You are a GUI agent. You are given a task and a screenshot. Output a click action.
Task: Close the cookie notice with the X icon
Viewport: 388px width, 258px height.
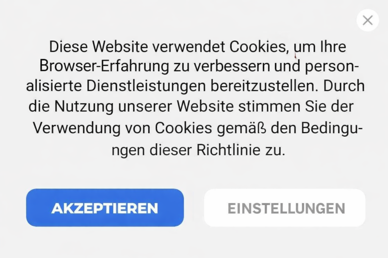coord(368,20)
